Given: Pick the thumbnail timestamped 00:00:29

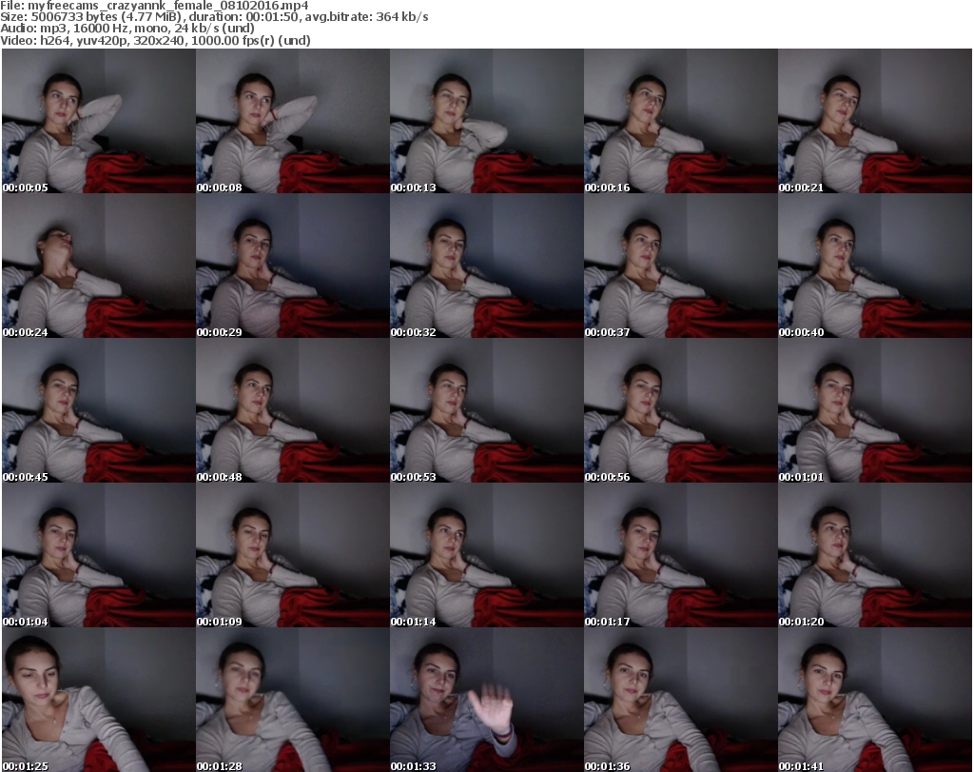Looking at the screenshot, I should [x=293, y=266].
